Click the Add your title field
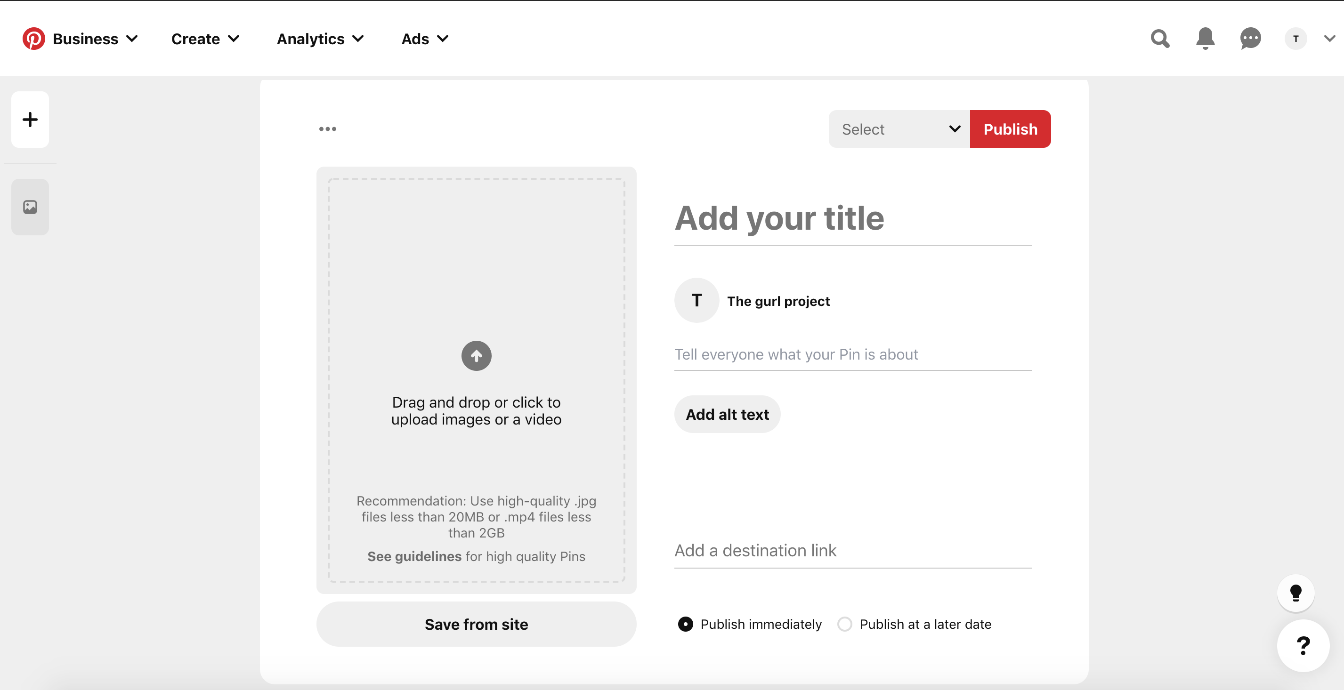Screen dimensions: 1344x690 (x=853, y=218)
